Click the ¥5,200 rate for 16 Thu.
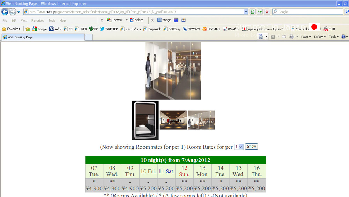349x197 pixels. pyautogui.click(x=257, y=188)
